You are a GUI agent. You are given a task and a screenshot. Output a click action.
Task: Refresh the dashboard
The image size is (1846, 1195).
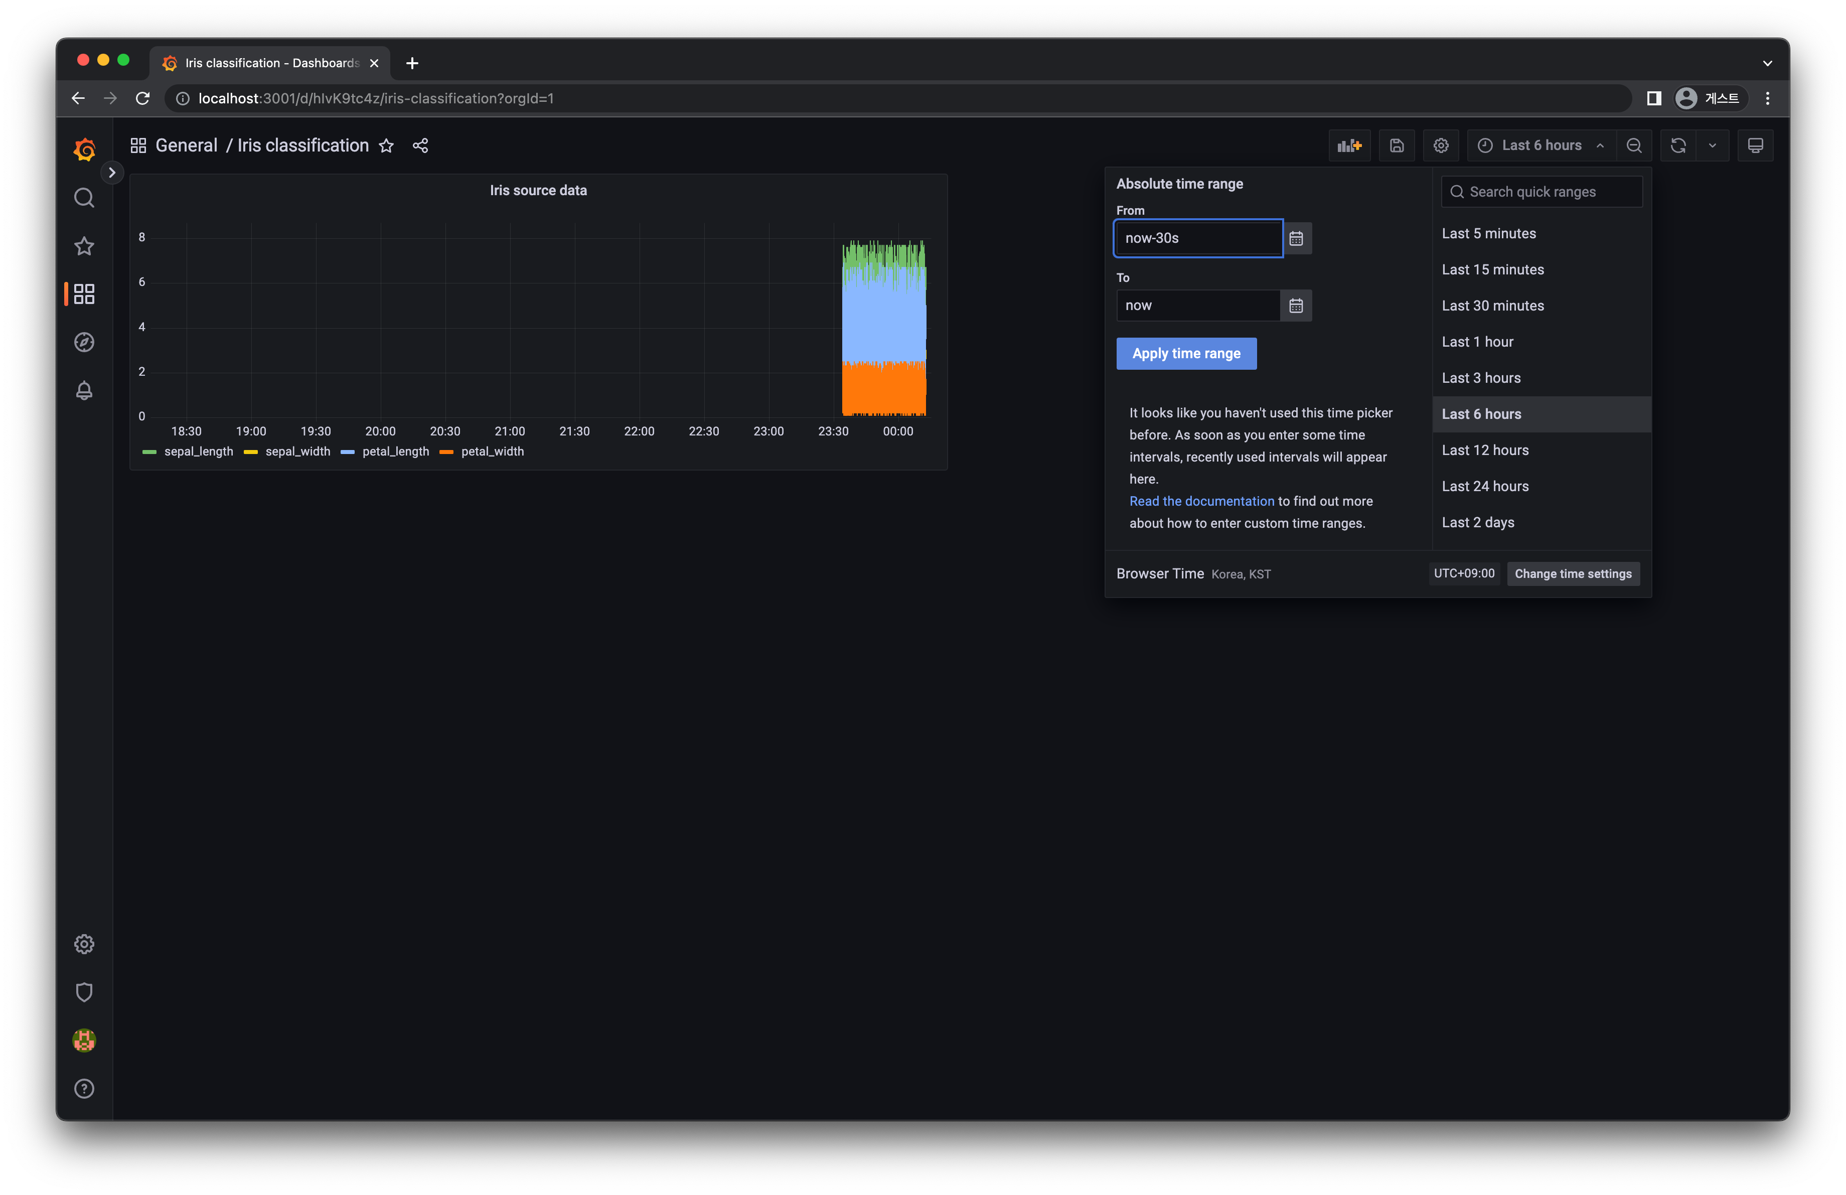[x=1677, y=146]
